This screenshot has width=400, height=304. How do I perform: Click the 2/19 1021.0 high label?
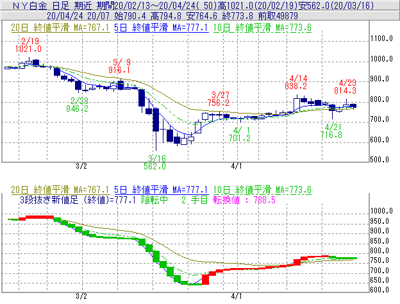(29, 45)
